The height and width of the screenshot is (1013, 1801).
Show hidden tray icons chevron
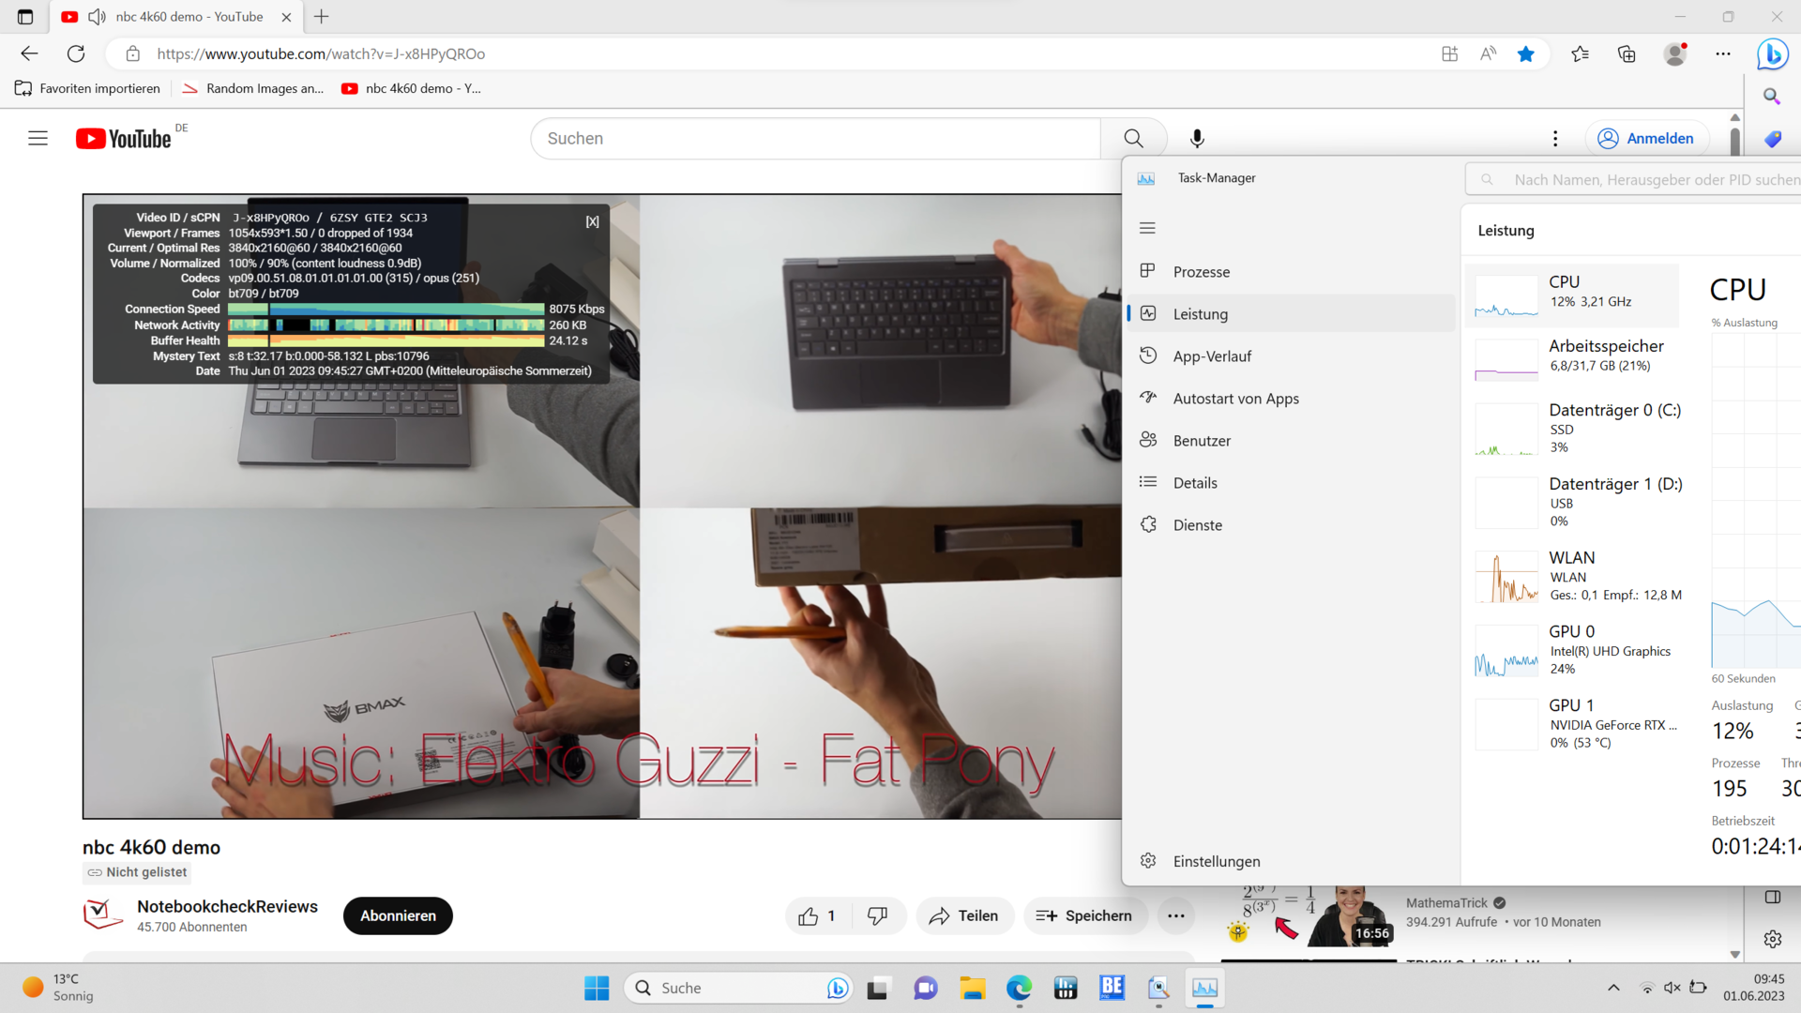pyautogui.click(x=1613, y=988)
